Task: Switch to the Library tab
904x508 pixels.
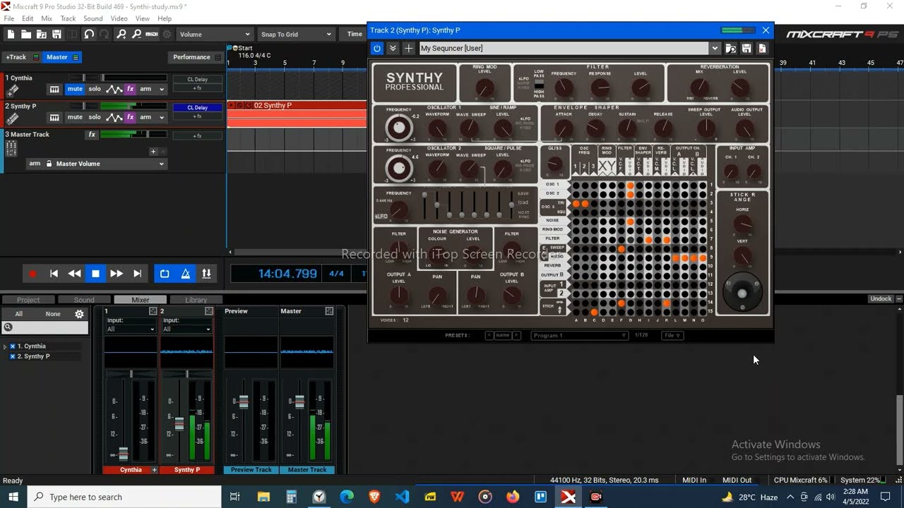Action: [x=196, y=300]
